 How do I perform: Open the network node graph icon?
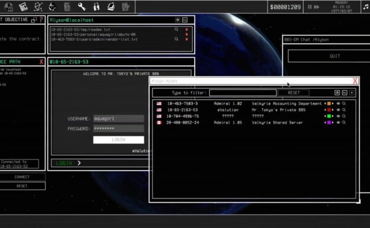pyautogui.click(x=38, y=6)
